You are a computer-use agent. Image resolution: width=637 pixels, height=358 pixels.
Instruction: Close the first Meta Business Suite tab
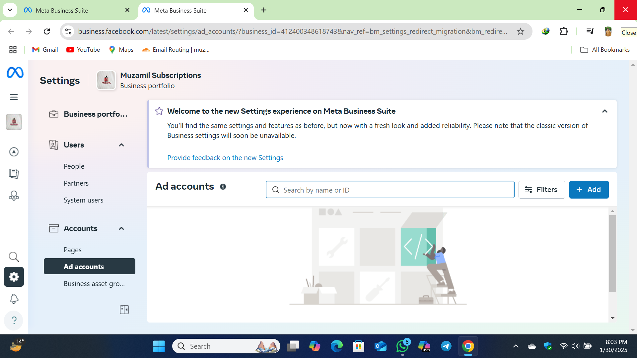pos(127,10)
